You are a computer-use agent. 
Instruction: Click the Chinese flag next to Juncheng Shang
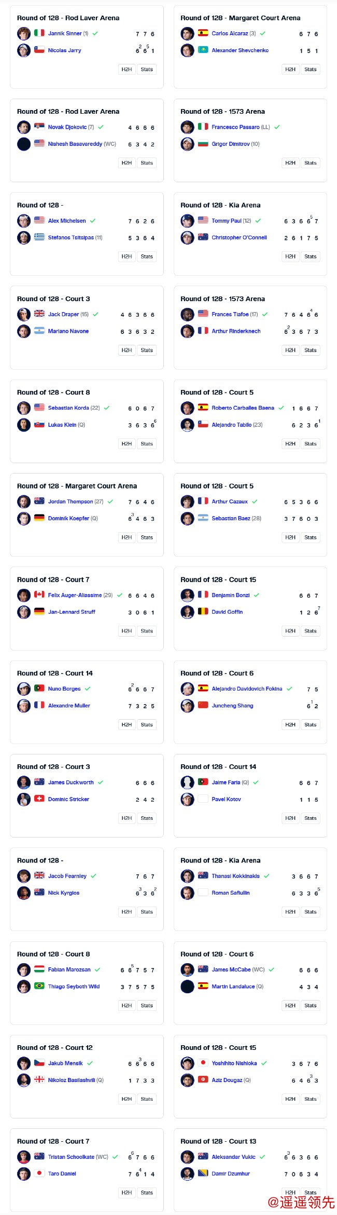tap(203, 706)
